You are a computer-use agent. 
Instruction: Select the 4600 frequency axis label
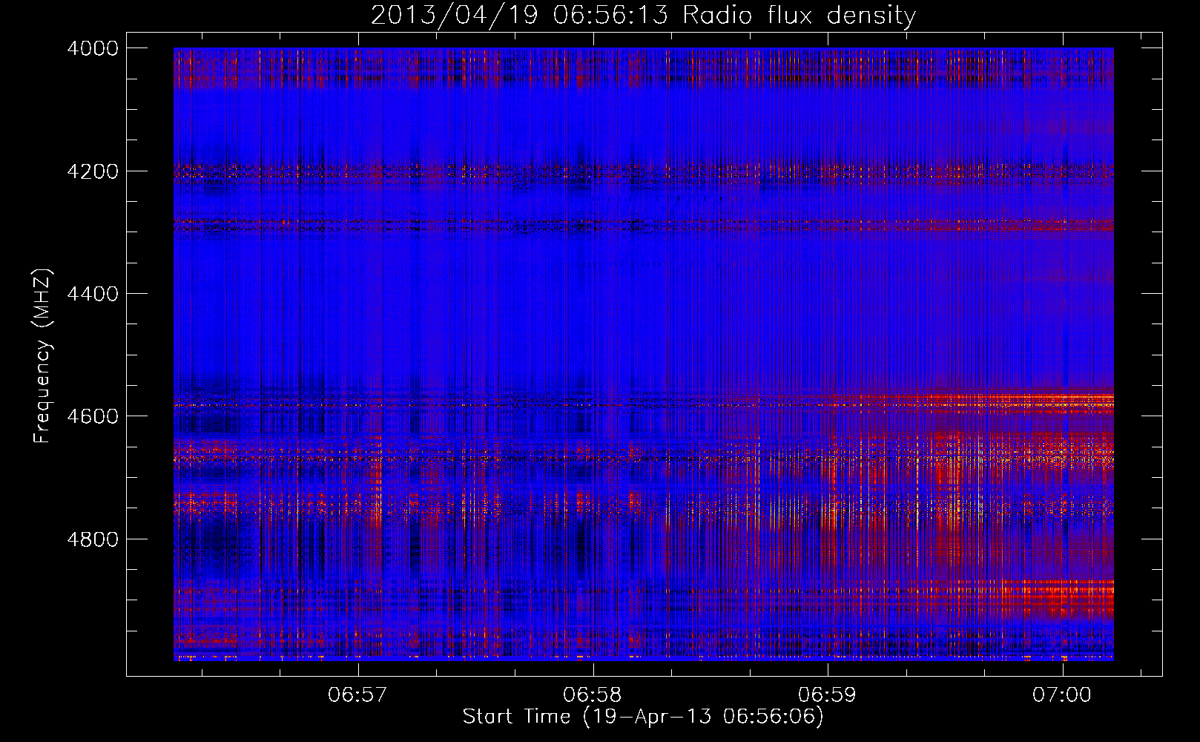(93, 416)
